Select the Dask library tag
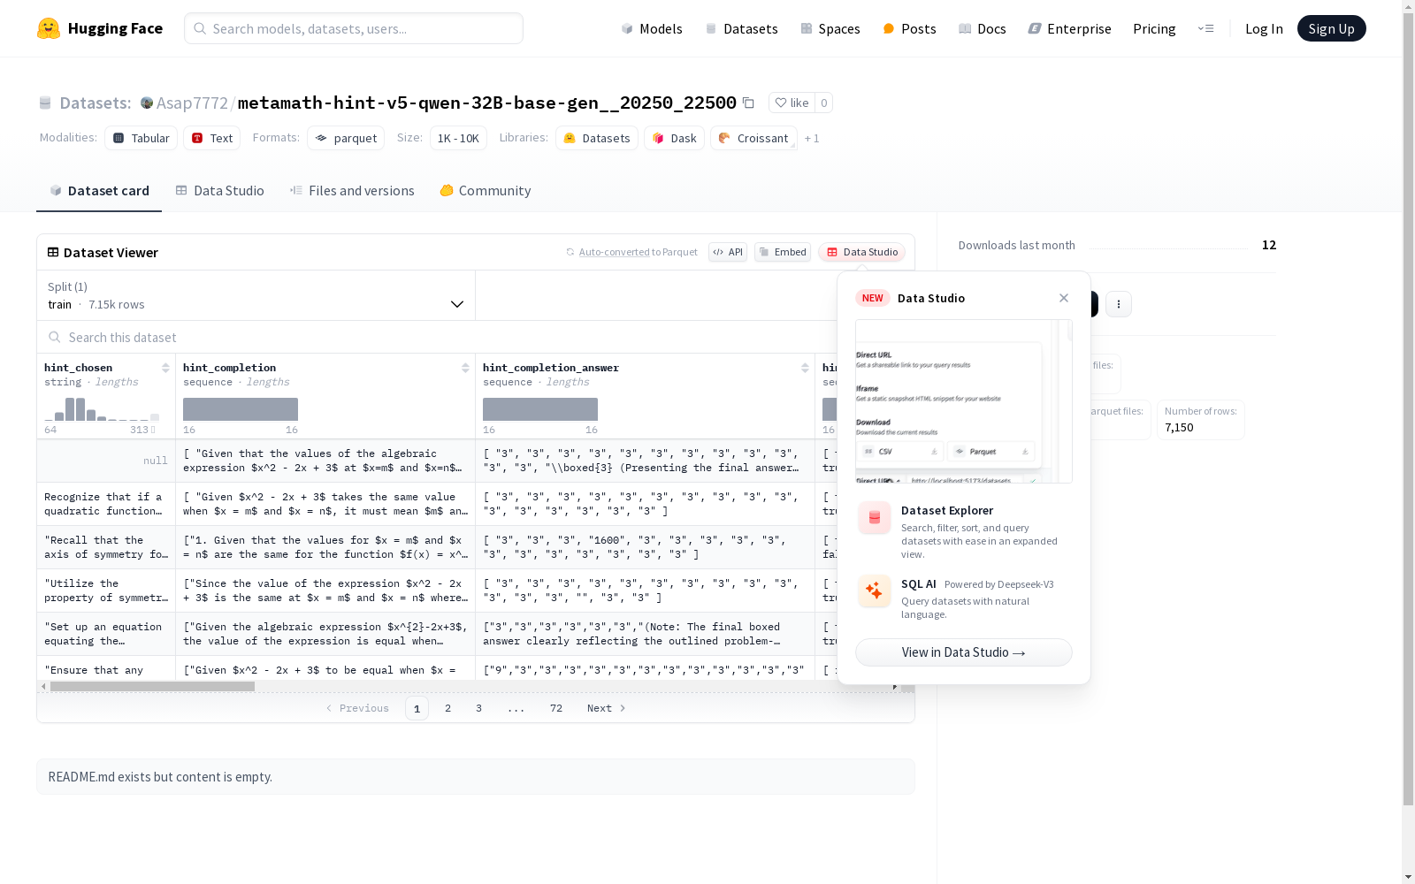Screen dimensions: 1415x884 click(x=675, y=138)
